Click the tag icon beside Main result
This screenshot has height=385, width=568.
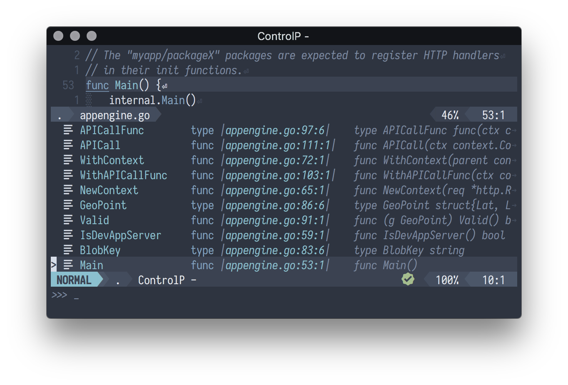pyautogui.click(x=68, y=265)
